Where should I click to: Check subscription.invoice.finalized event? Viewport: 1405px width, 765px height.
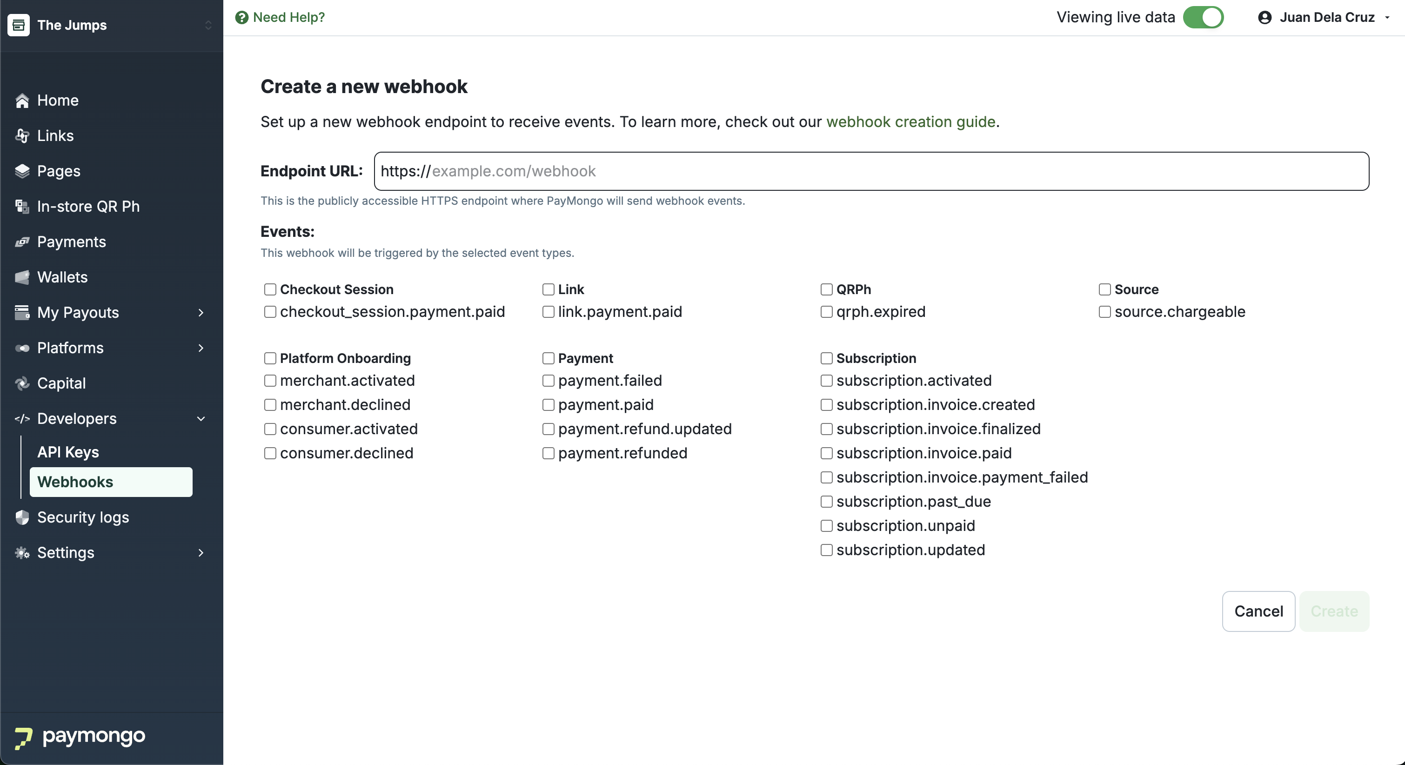click(826, 429)
